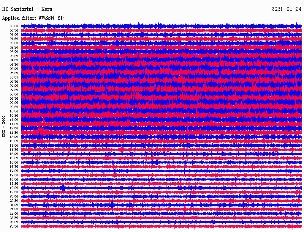
Task: Click the 19:00 time label
Action: coord(14,188)
